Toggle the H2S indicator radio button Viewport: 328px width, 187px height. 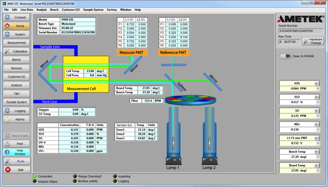(318, 88)
